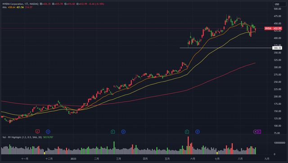Click the red earnings marker before December
Screen dimensions: 288x163
coord(37,131)
